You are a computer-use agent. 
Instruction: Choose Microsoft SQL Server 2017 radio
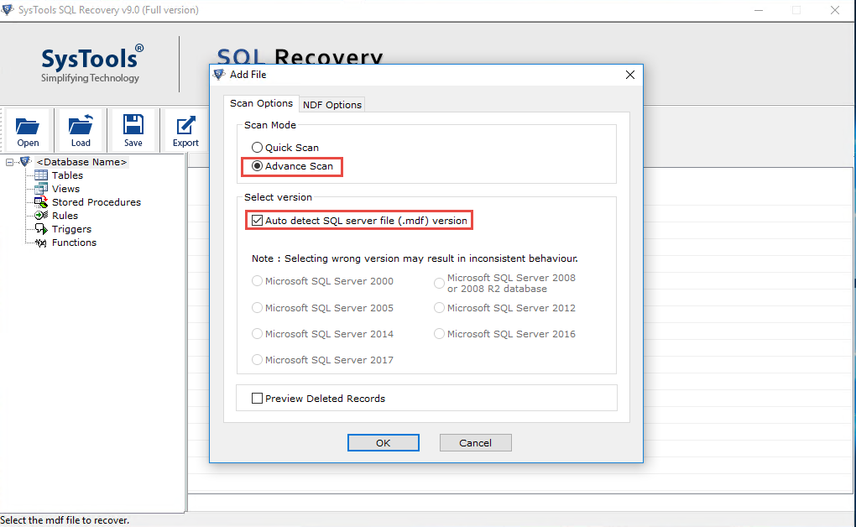point(257,360)
